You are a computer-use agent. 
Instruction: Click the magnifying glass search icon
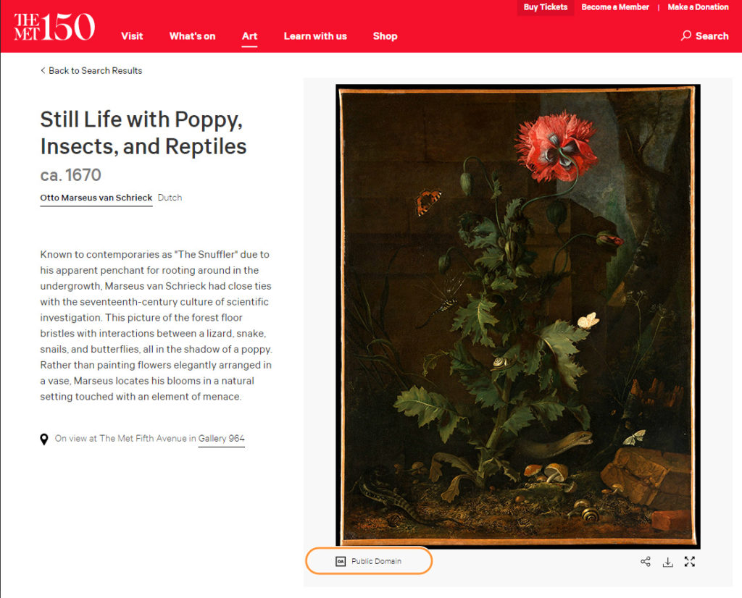(685, 36)
